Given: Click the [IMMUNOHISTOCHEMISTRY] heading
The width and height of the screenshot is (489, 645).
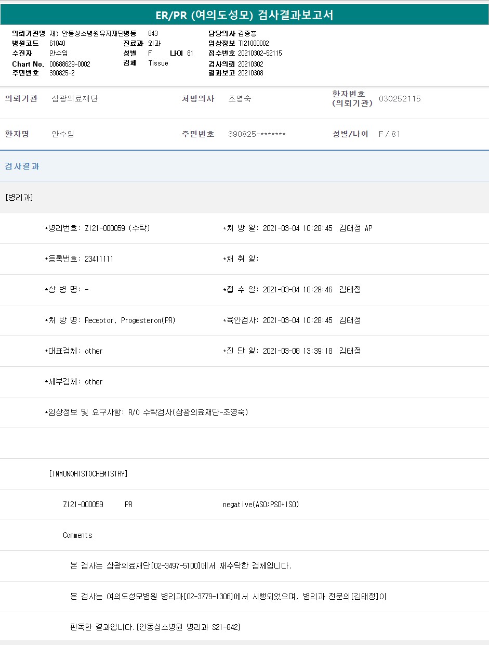Looking at the screenshot, I should pyautogui.click(x=88, y=474).
